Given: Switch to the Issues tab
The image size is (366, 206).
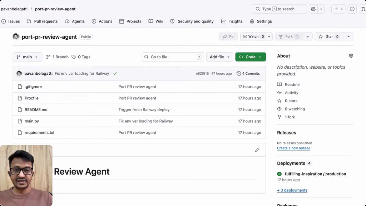Looking at the screenshot, I should pyautogui.click(x=10, y=21).
